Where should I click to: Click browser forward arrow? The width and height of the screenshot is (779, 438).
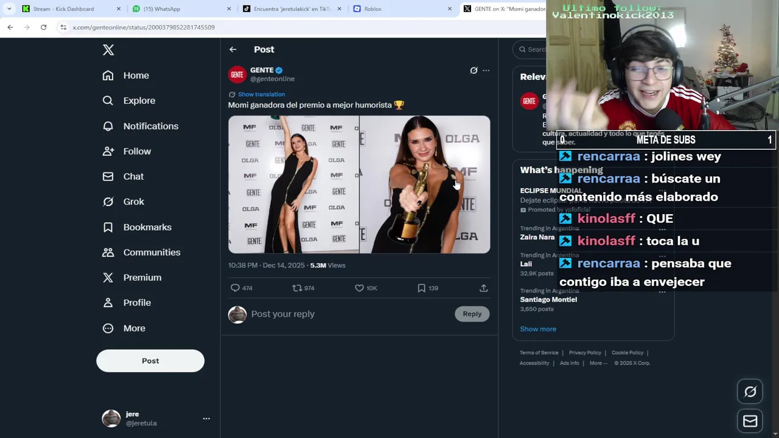tap(27, 27)
